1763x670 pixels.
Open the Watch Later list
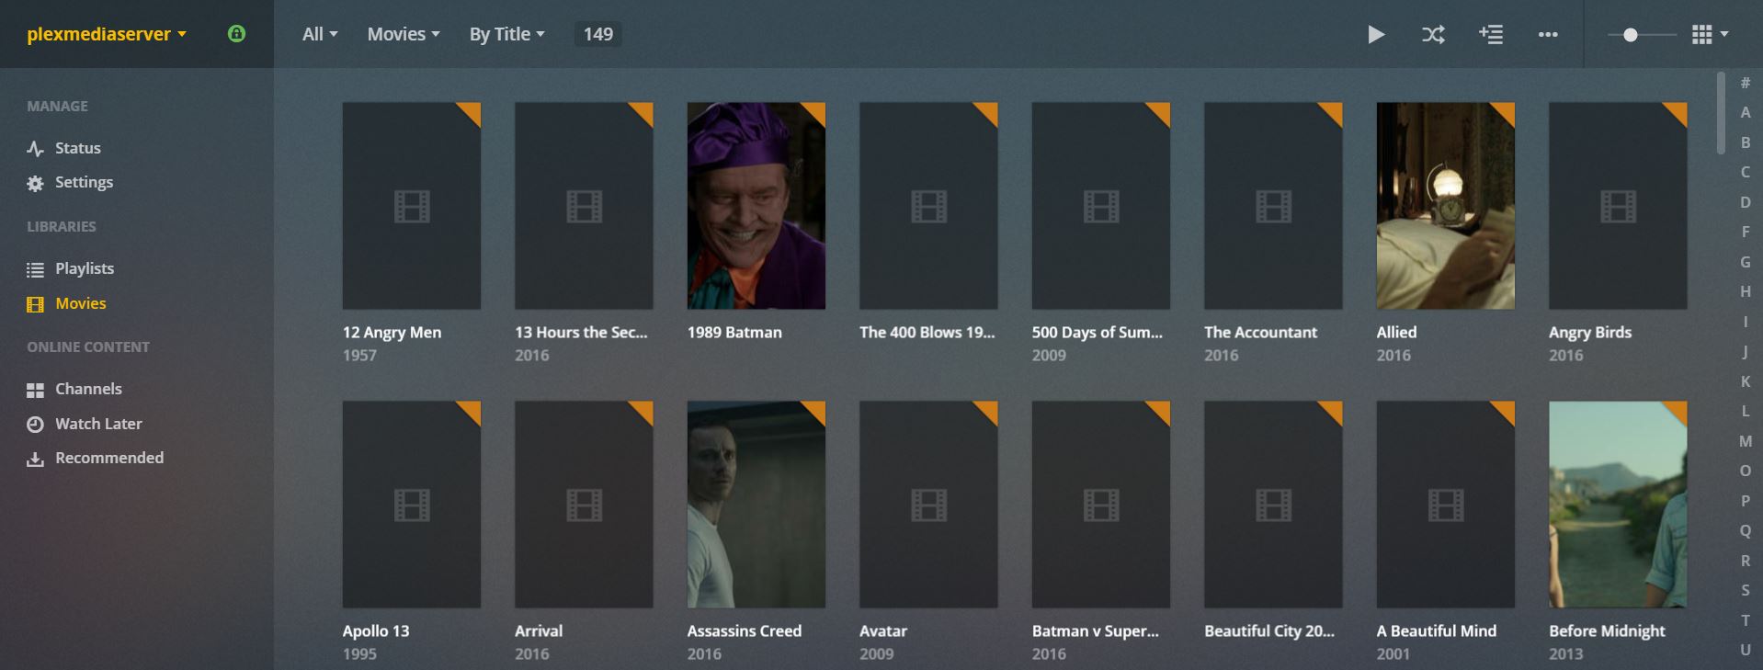point(98,424)
